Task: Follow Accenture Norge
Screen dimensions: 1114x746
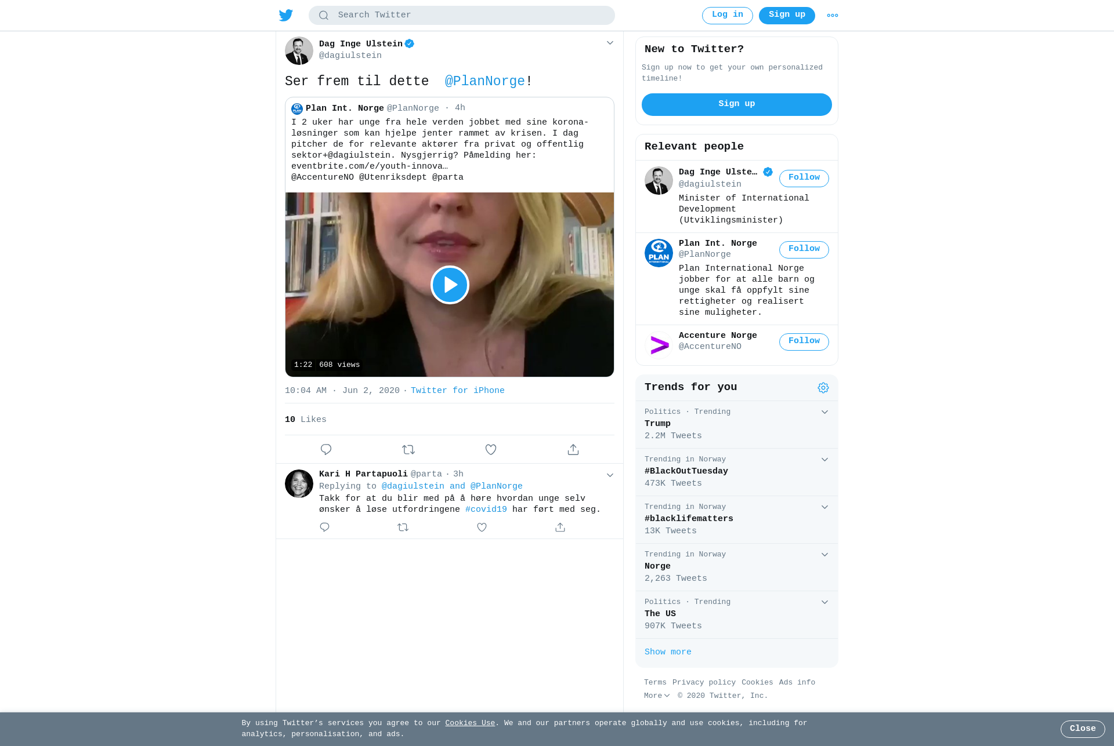Action: (x=804, y=342)
